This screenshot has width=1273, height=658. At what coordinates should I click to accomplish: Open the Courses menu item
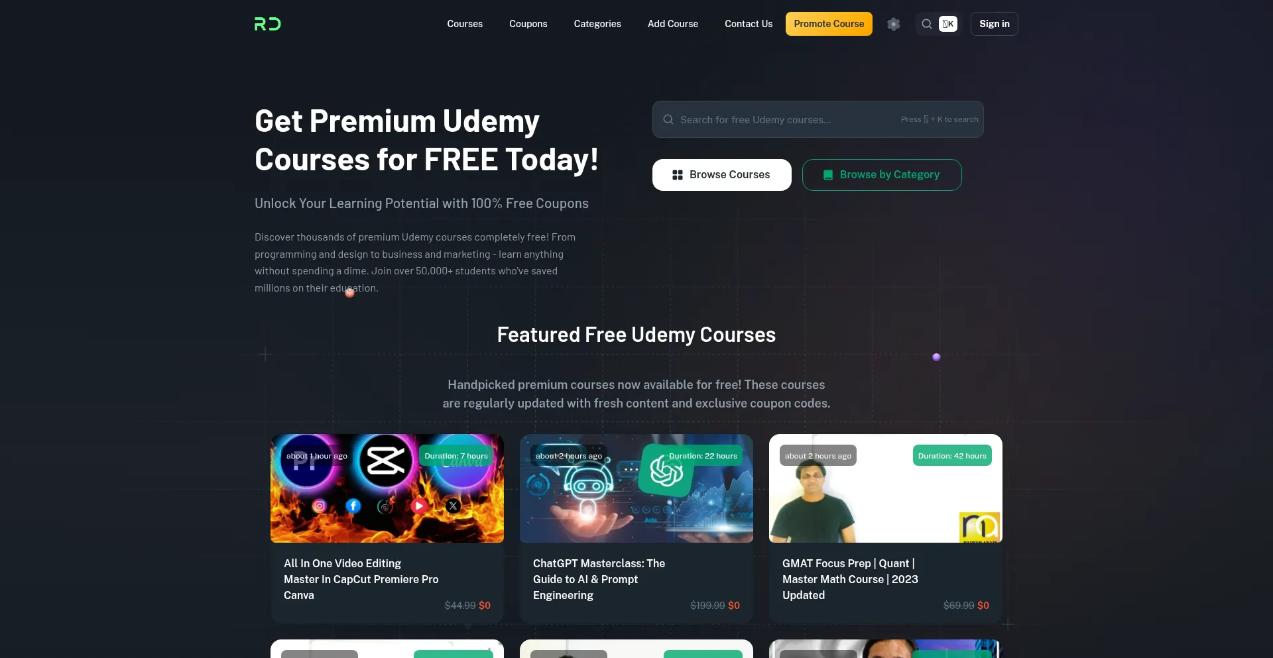[465, 24]
